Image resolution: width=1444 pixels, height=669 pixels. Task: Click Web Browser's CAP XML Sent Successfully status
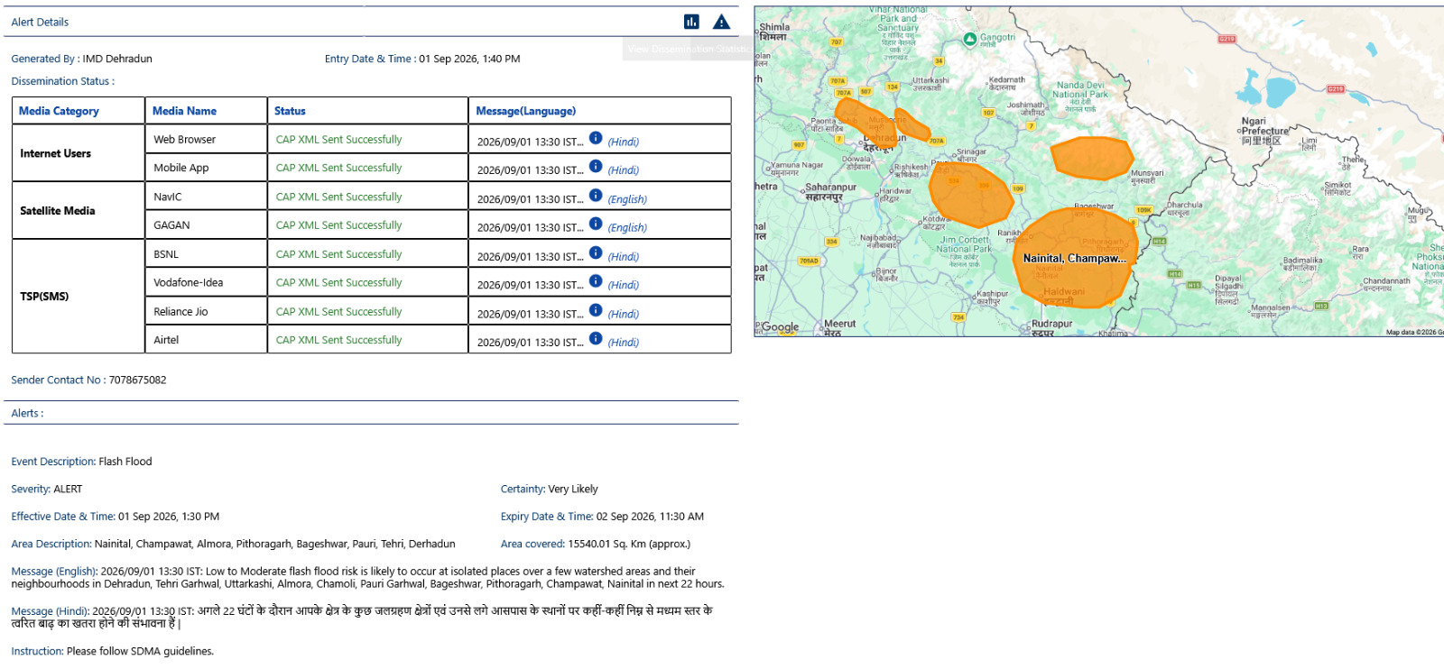[x=338, y=140]
